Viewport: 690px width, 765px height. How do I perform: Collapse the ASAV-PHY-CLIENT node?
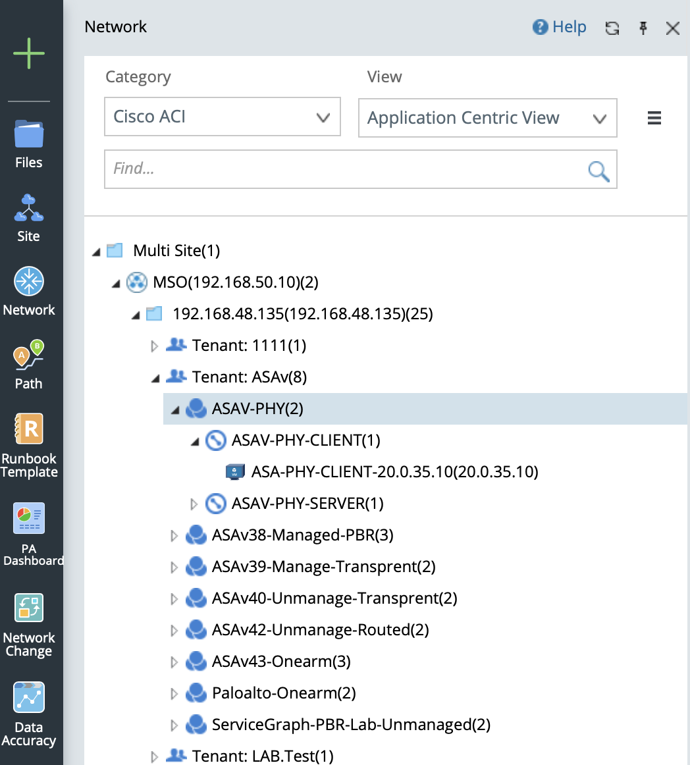click(x=194, y=440)
